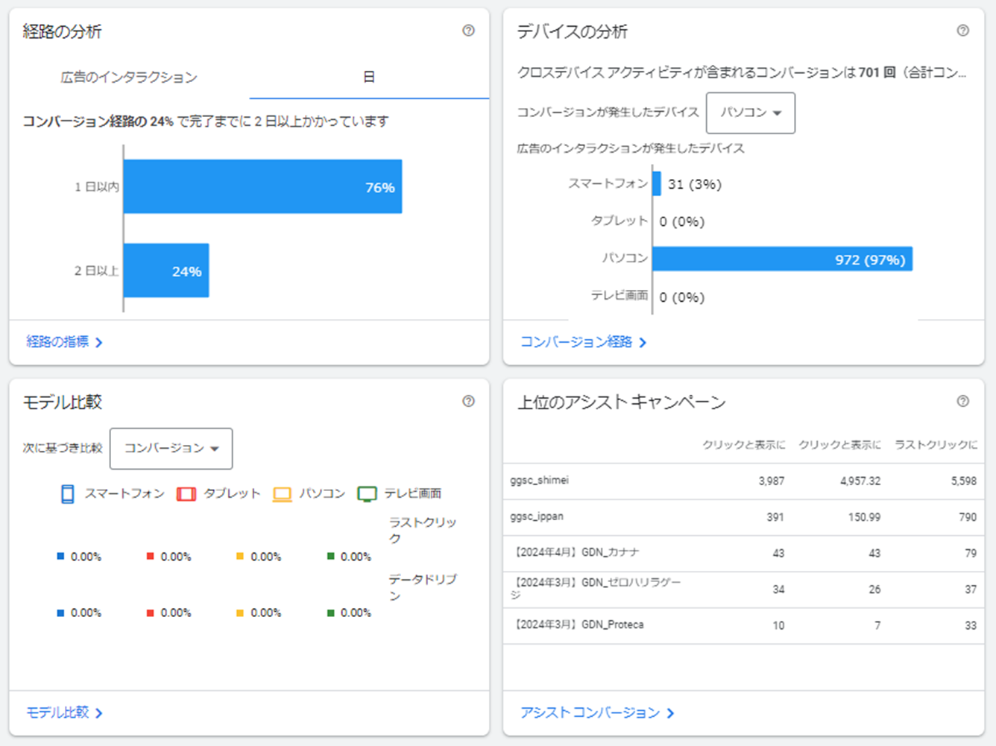The width and height of the screenshot is (996, 746).
Task: Click the スマートフォン legend icon
Action: [x=67, y=493]
